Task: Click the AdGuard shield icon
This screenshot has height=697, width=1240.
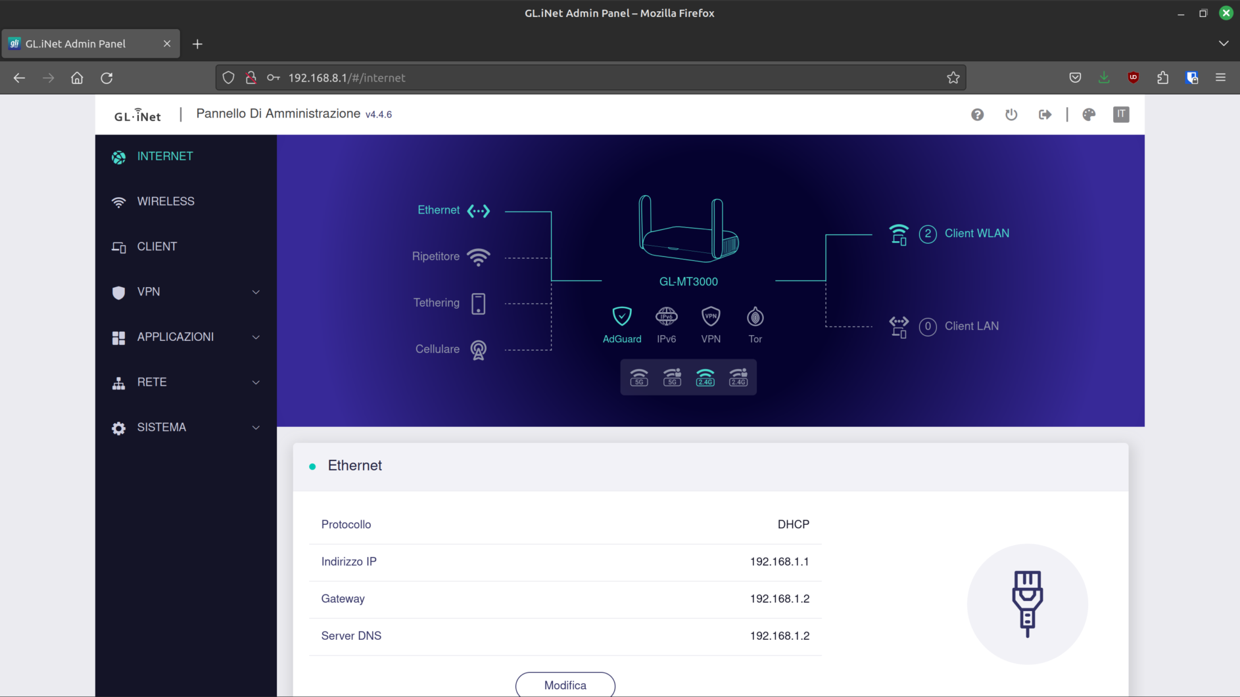Action: pyautogui.click(x=622, y=317)
